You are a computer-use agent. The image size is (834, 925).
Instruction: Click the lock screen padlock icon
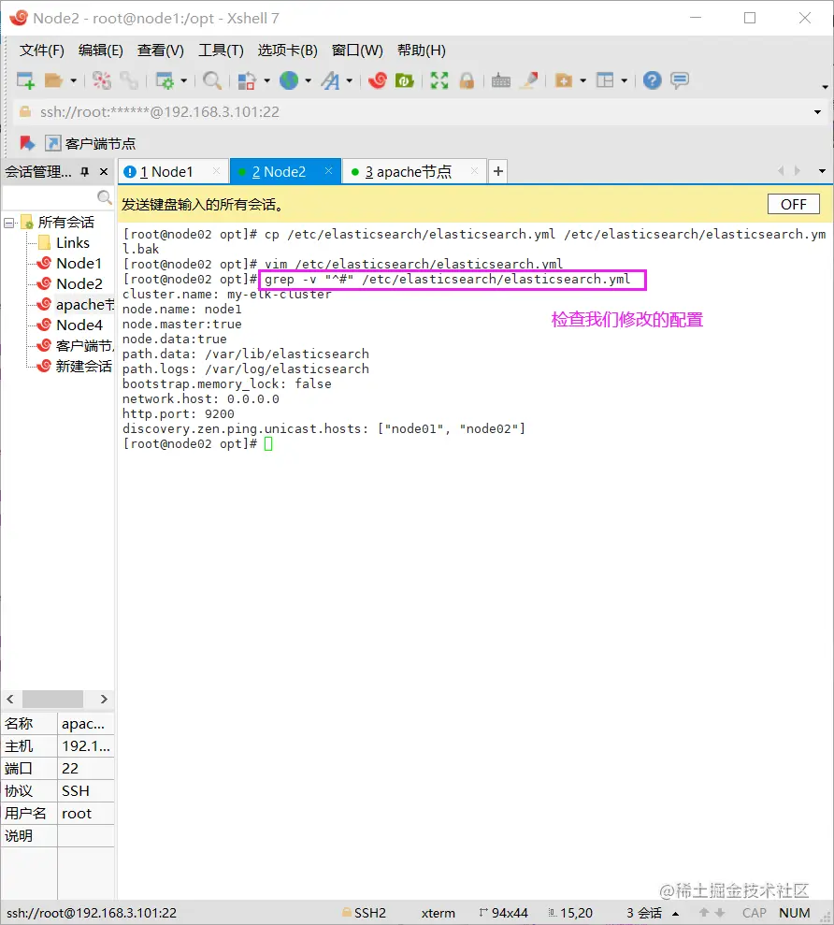tap(467, 80)
